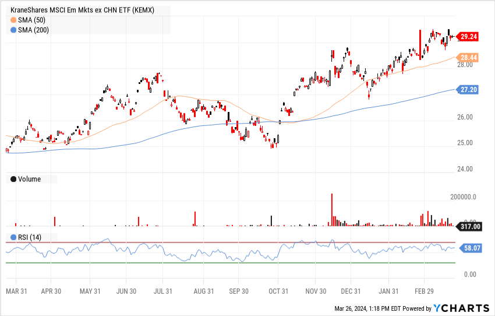495x316 pixels.
Task: Select the Oct 31 date axis label
Action: pyautogui.click(x=280, y=291)
